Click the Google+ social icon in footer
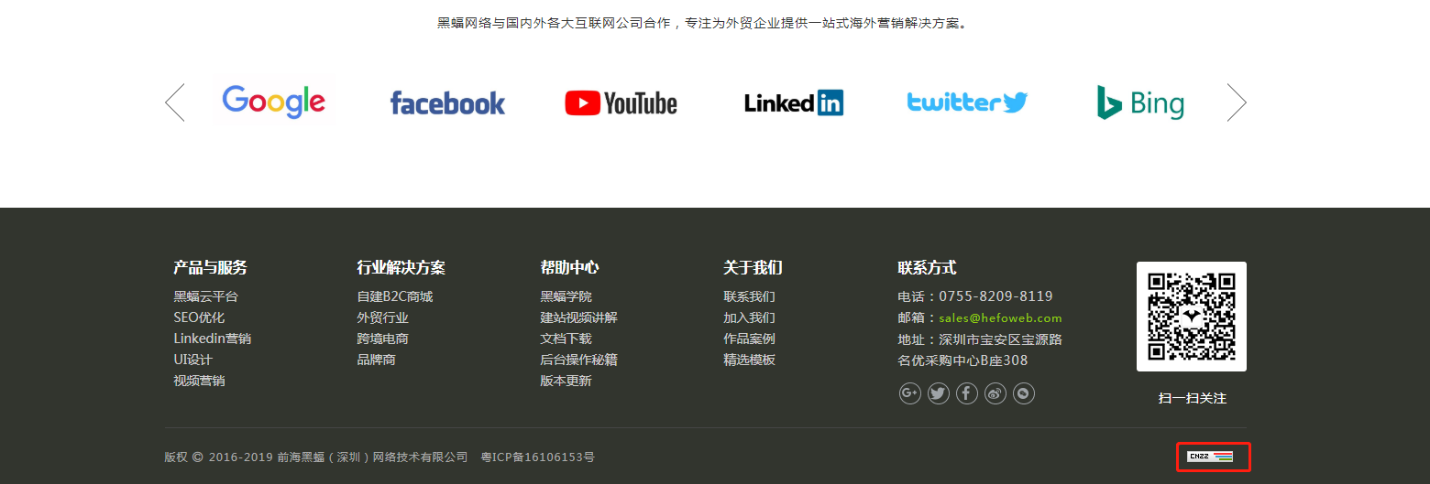The height and width of the screenshot is (484, 1430). click(909, 393)
